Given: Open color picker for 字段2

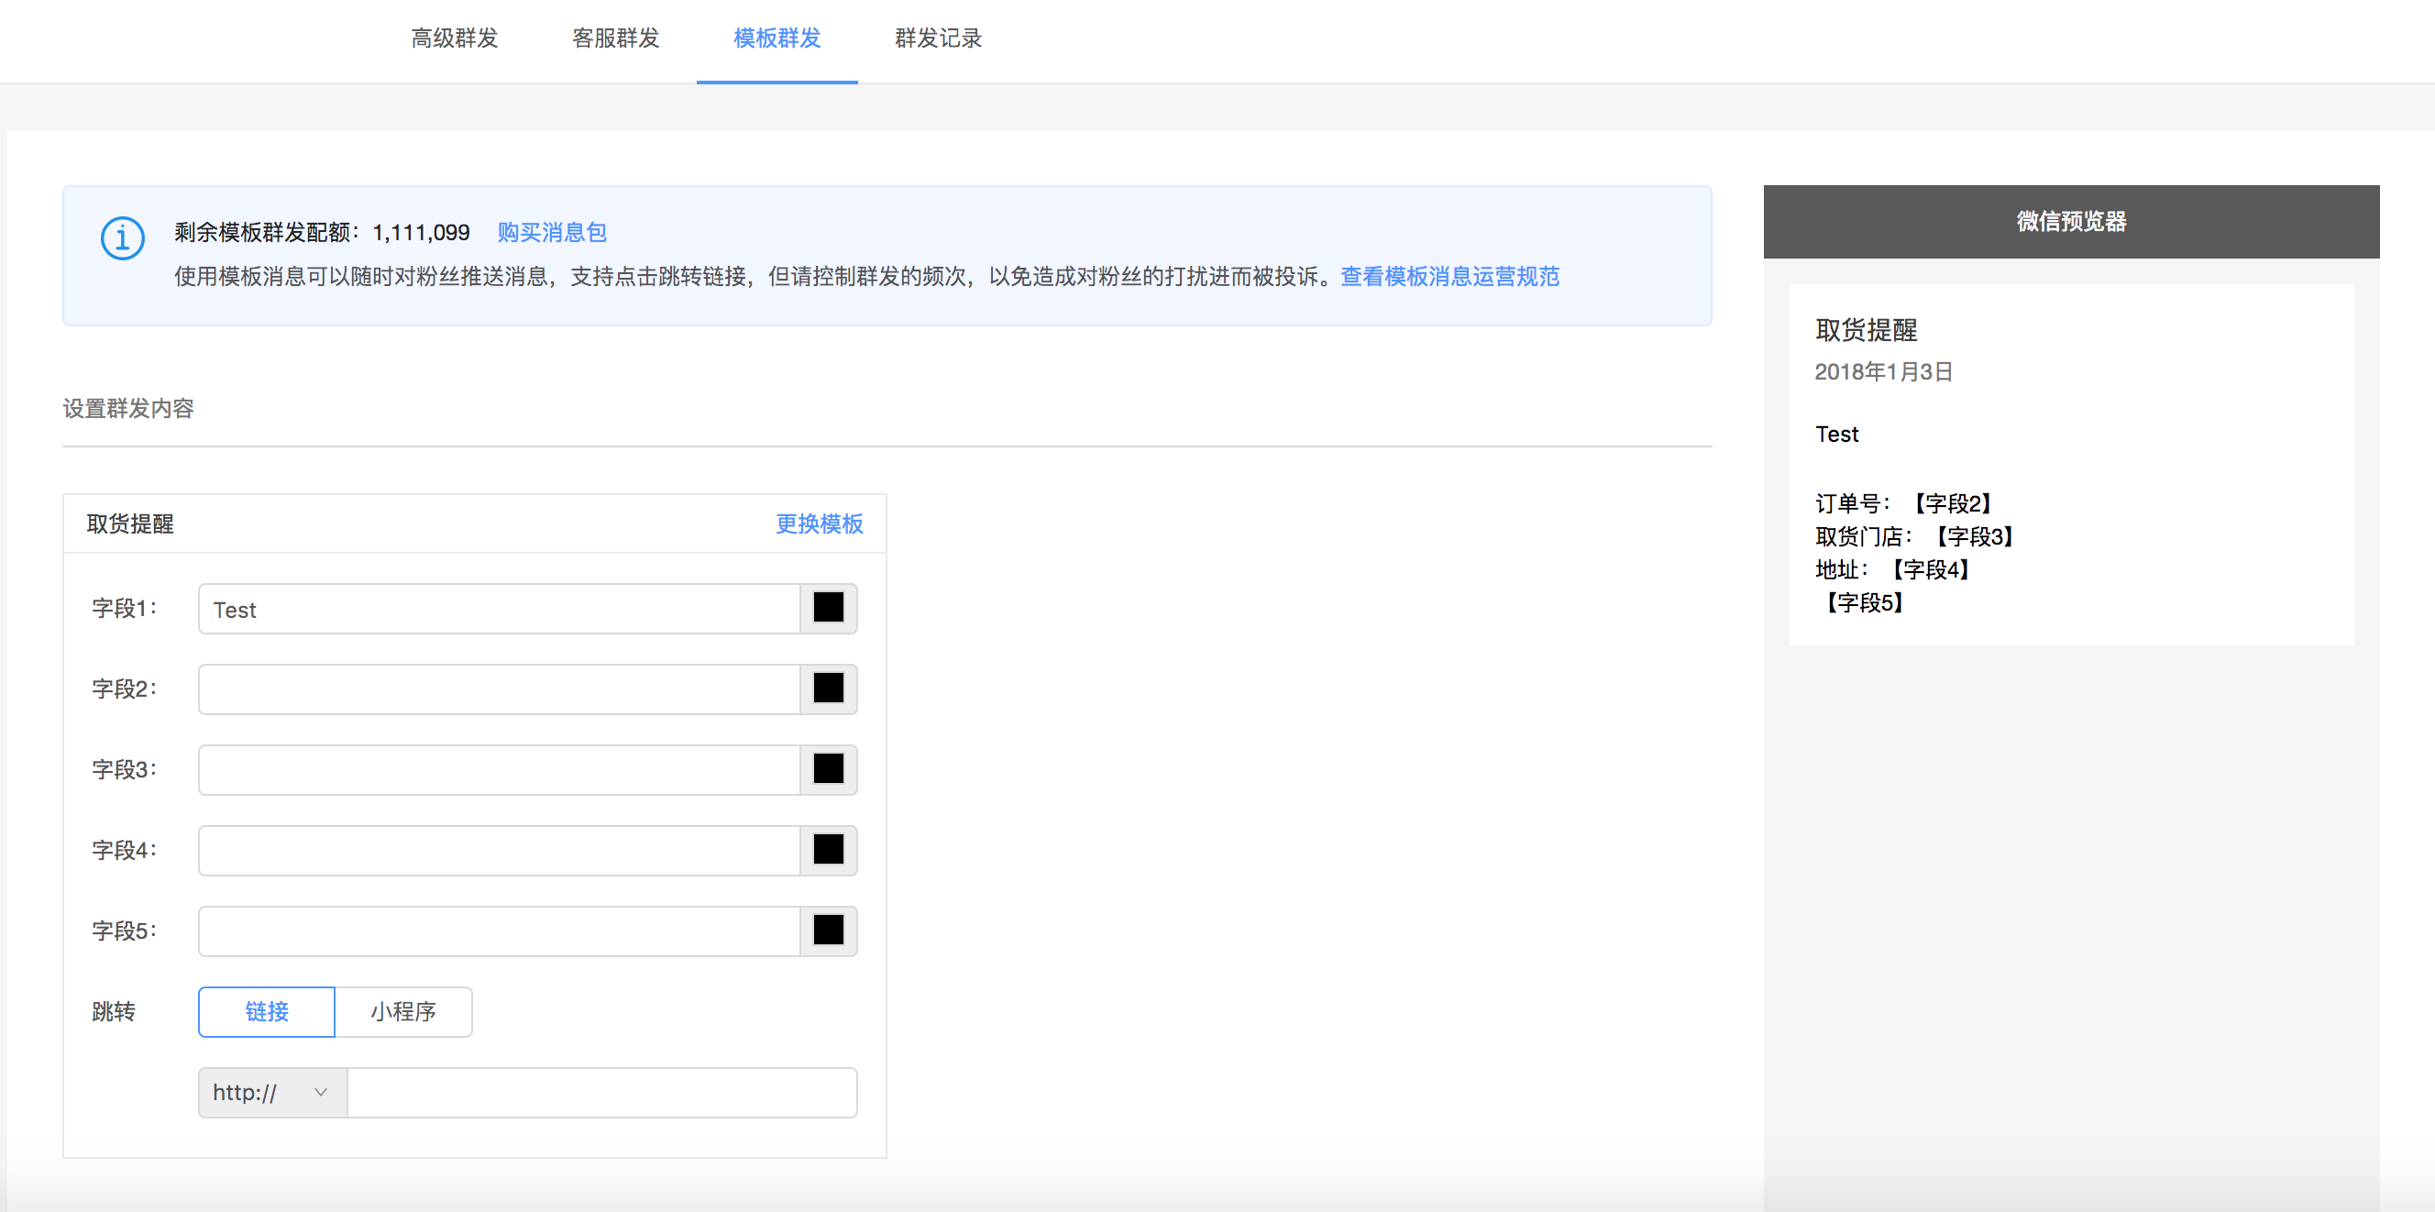Looking at the screenshot, I should [828, 689].
